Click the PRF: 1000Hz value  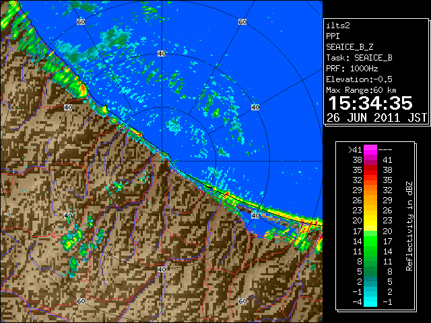[352, 69]
